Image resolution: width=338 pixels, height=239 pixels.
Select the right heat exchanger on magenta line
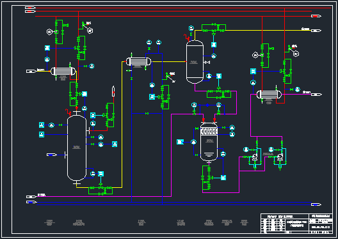click(269, 94)
